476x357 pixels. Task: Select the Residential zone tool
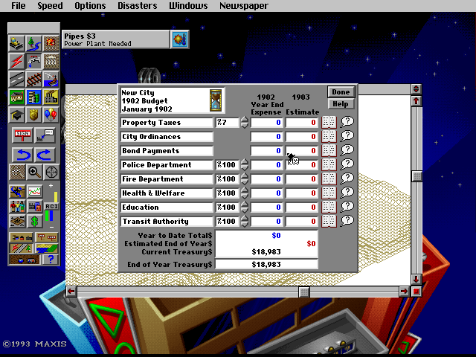point(16,97)
